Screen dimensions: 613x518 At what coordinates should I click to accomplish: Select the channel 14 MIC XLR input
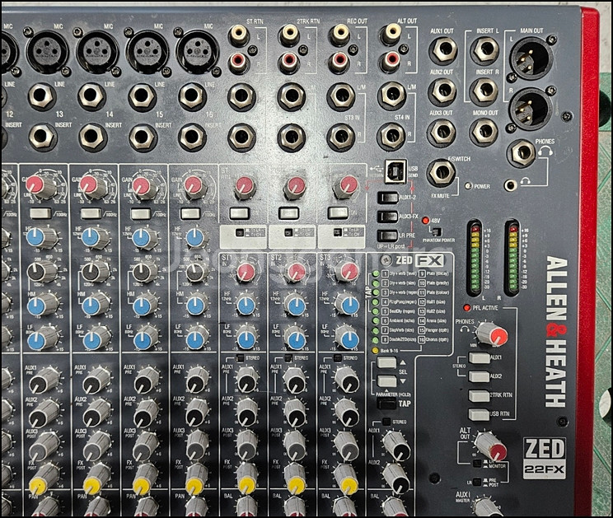(97, 52)
